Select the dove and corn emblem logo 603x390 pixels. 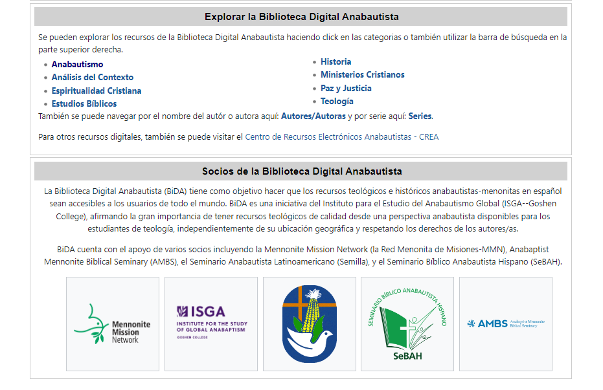point(309,323)
